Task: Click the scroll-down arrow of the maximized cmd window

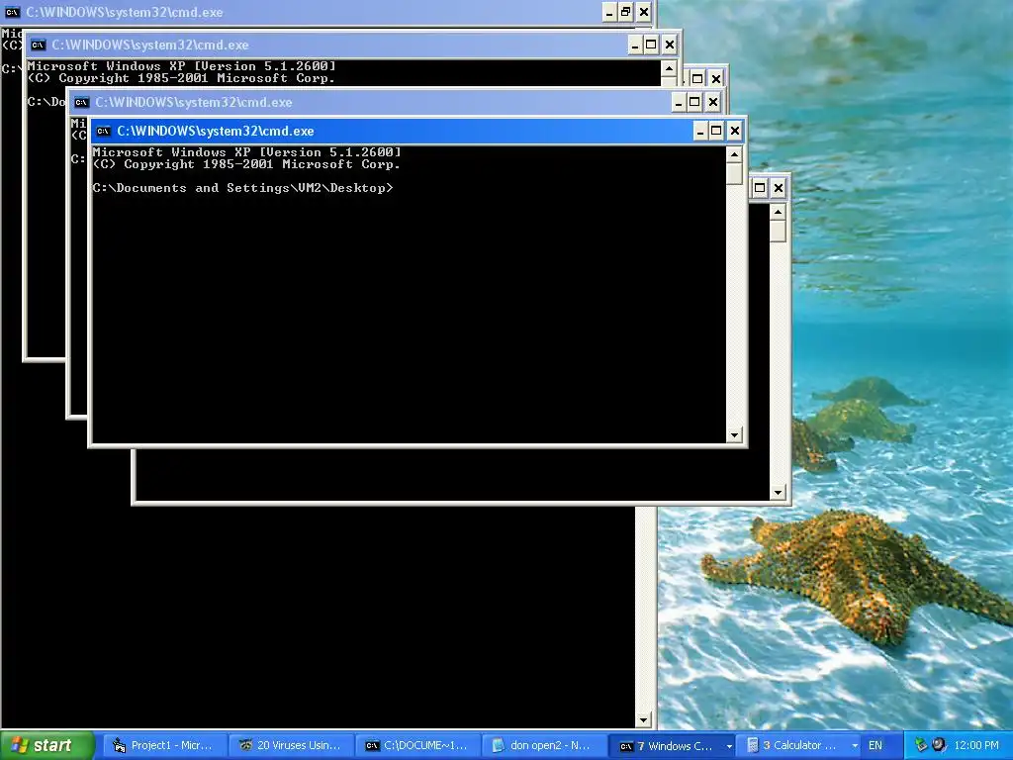Action: [x=643, y=720]
